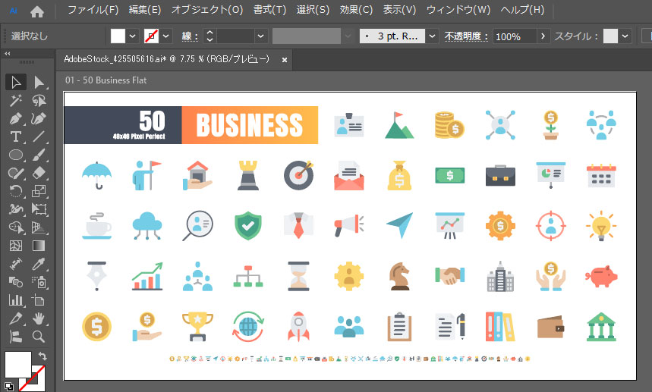
Task: Open the 3 pt. R... brush dropdown
Action: point(432,36)
